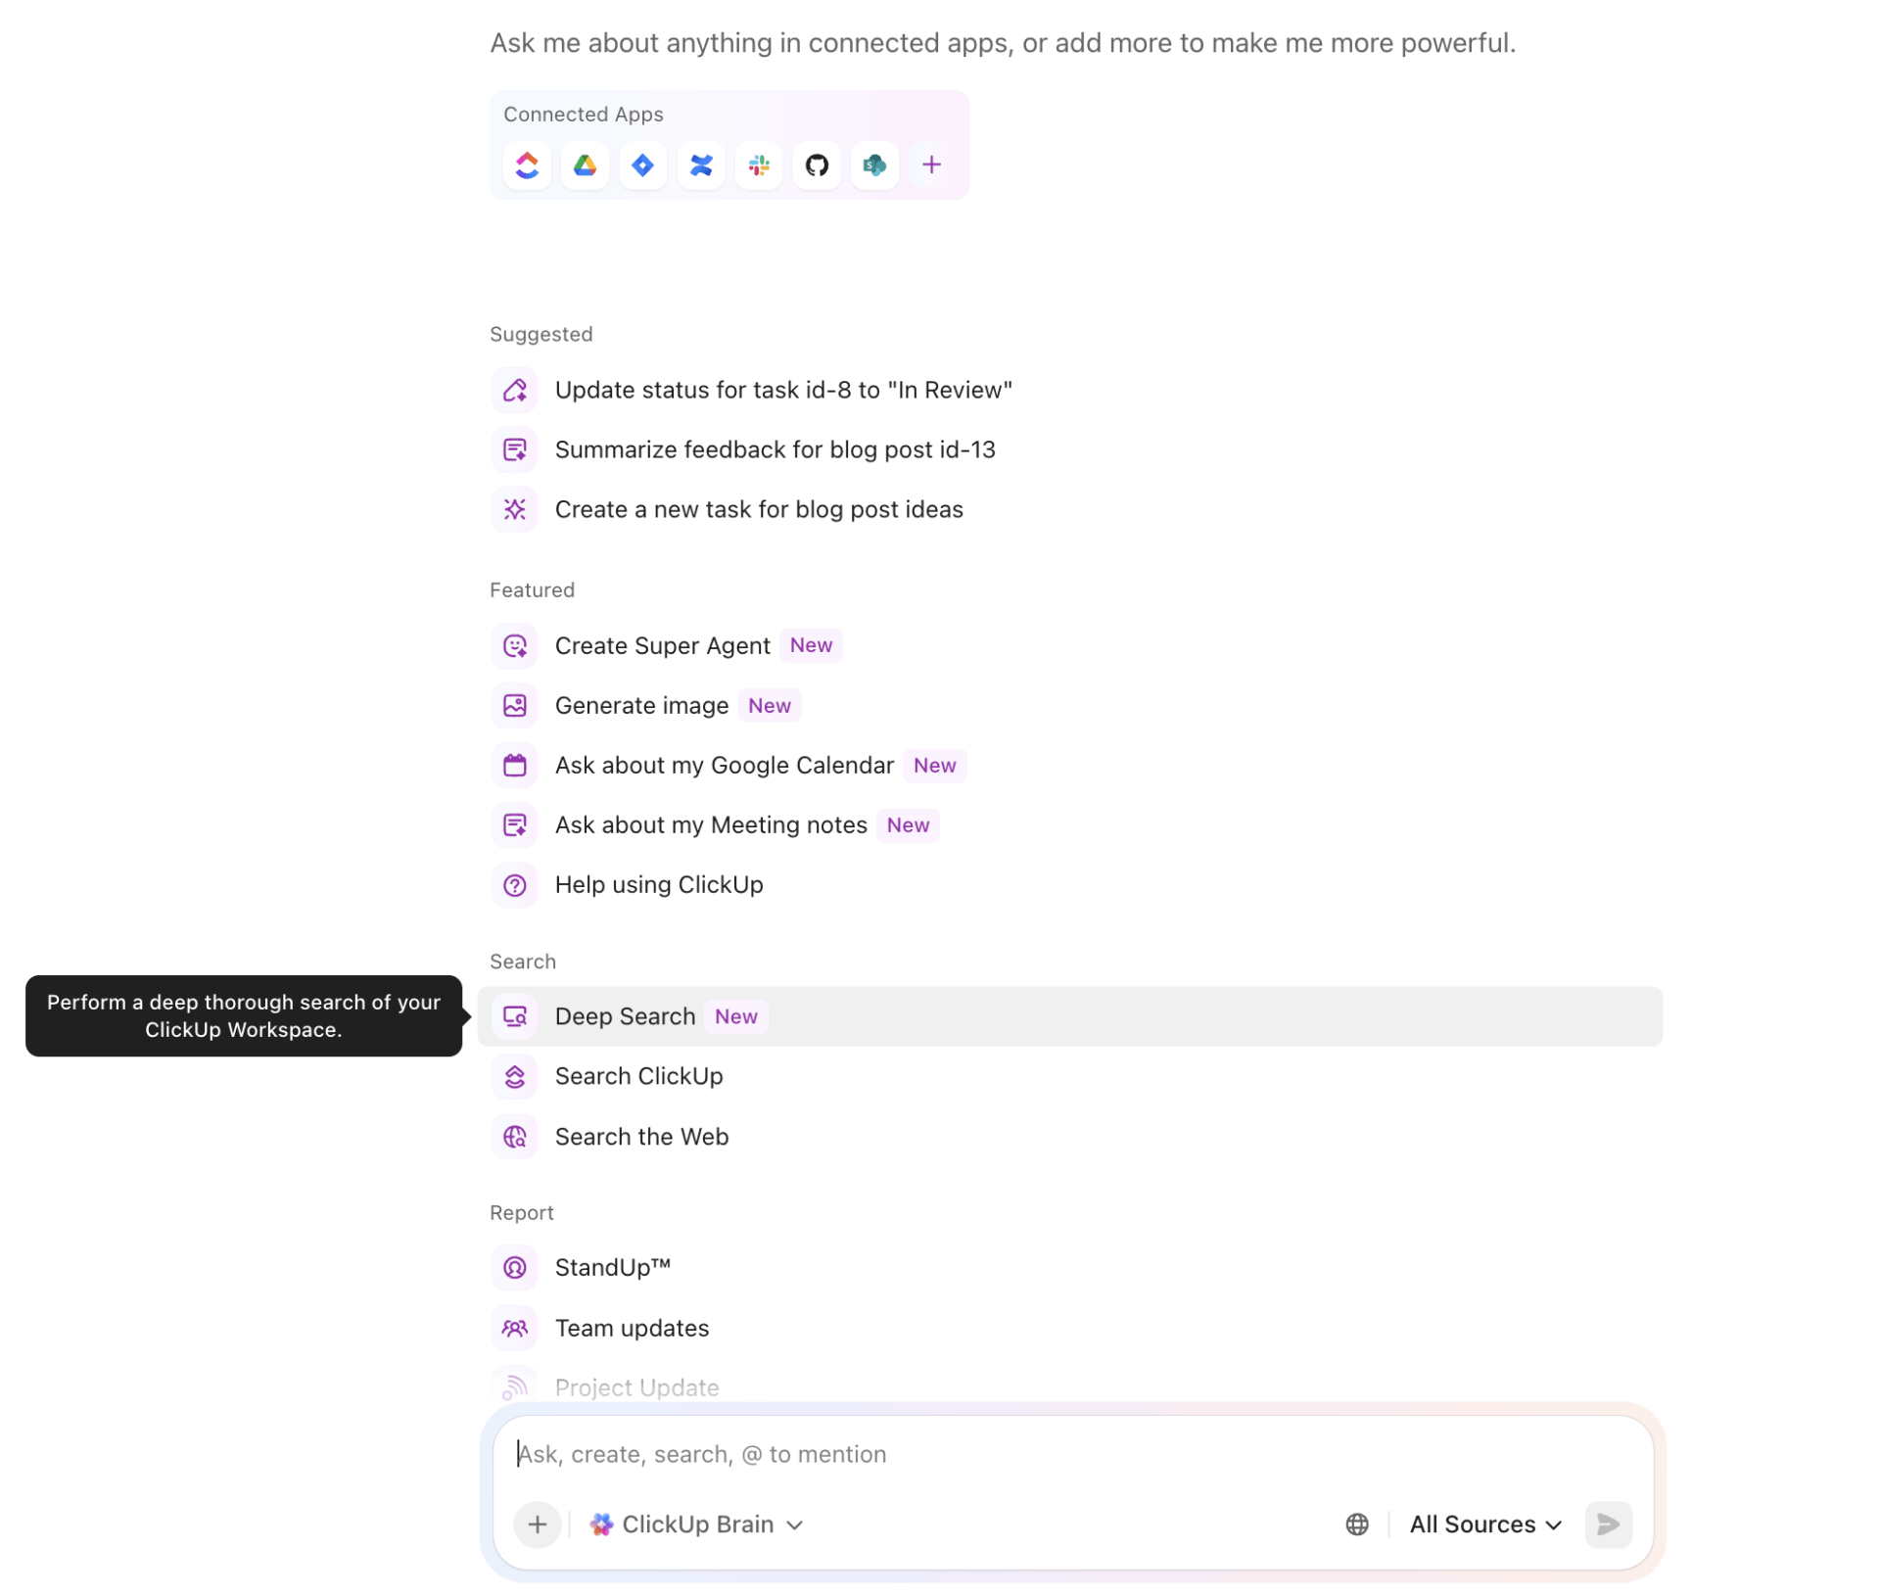Click the Google Drive connected app icon
1880x1596 pixels.
tap(585, 164)
